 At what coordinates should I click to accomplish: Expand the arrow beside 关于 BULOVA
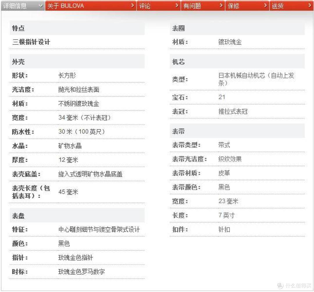tap(132, 5)
